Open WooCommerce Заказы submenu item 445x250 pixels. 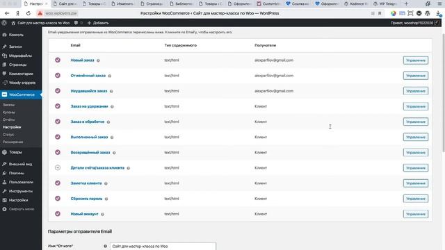(9, 105)
